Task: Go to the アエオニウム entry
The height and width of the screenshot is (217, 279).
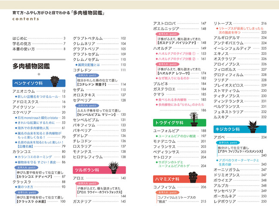Action: pyautogui.click(x=24, y=91)
